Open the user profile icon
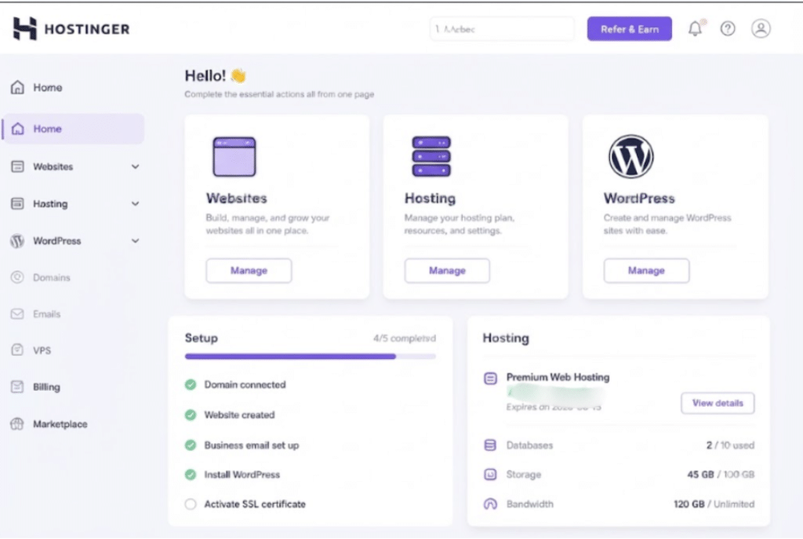Image resolution: width=803 pixels, height=539 pixels. [761, 29]
